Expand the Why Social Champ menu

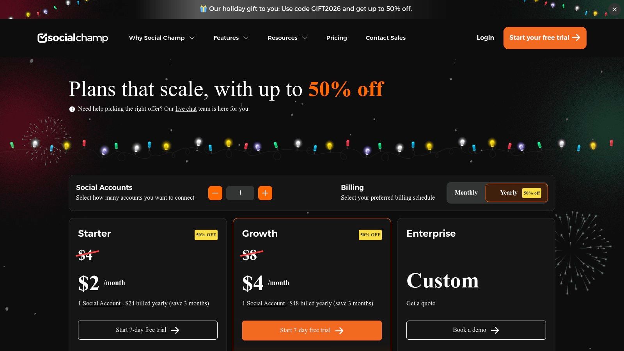[x=161, y=38]
